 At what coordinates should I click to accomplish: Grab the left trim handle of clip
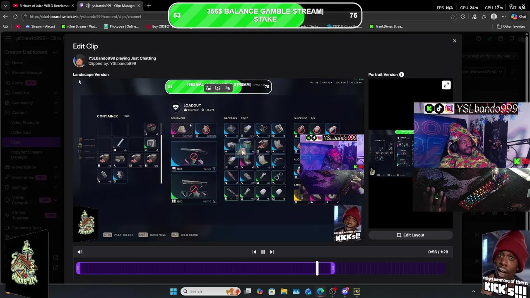point(78,269)
